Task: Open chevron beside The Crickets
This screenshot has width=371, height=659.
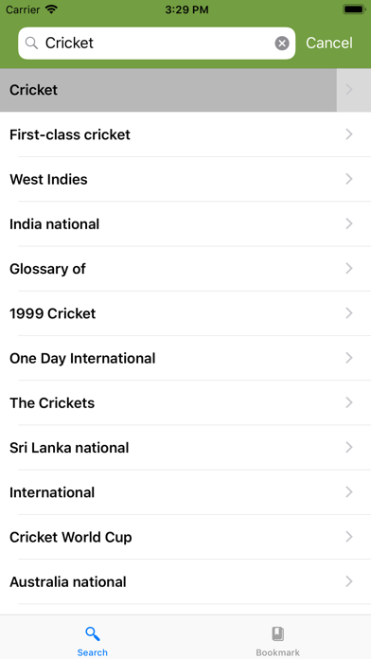Action: tap(348, 402)
